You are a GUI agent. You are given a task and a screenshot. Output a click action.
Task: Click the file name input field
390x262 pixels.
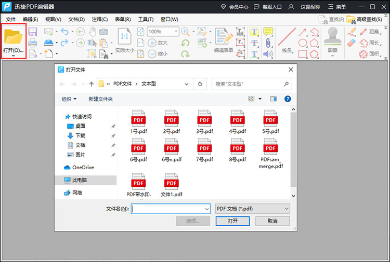point(171,209)
